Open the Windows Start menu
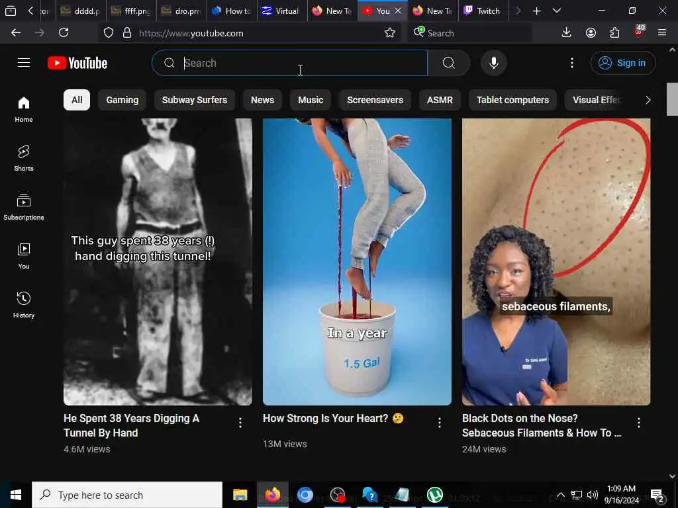678x508 pixels. coord(16,495)
